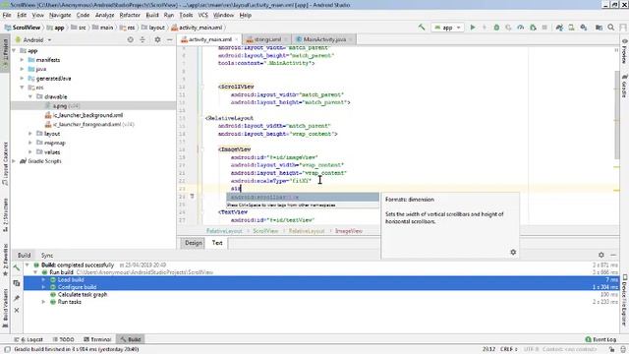Click ScrollView in the editor breadcrumb
Screen dimensions: 629x354
(265, 231)
